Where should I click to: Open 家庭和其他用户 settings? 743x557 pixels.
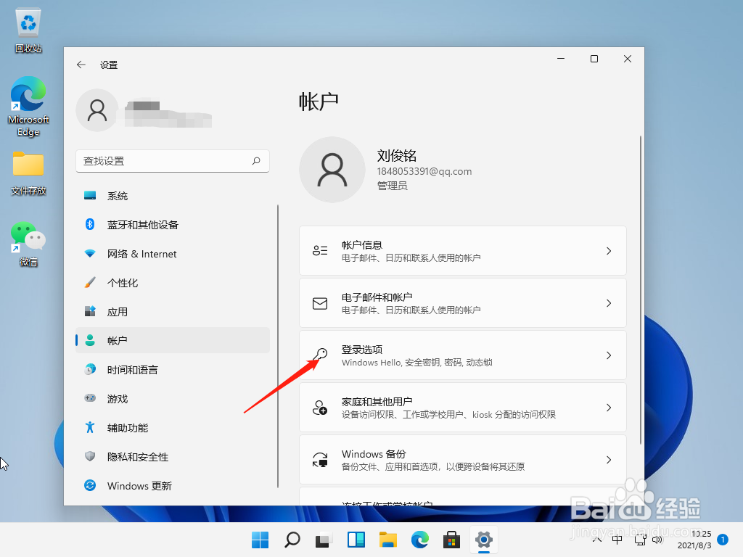coord(462,407)
